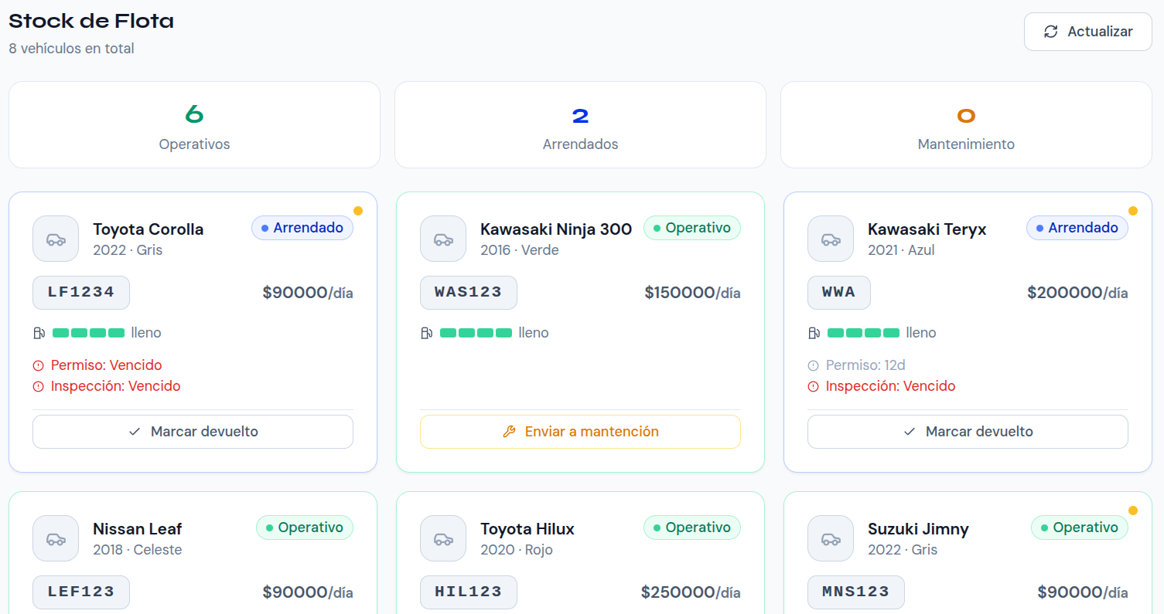Viewport: 1164px width, 614px height.
Task: Click the Operativo status badge on Toyota Hilux
Action: (x=692, y=527)
